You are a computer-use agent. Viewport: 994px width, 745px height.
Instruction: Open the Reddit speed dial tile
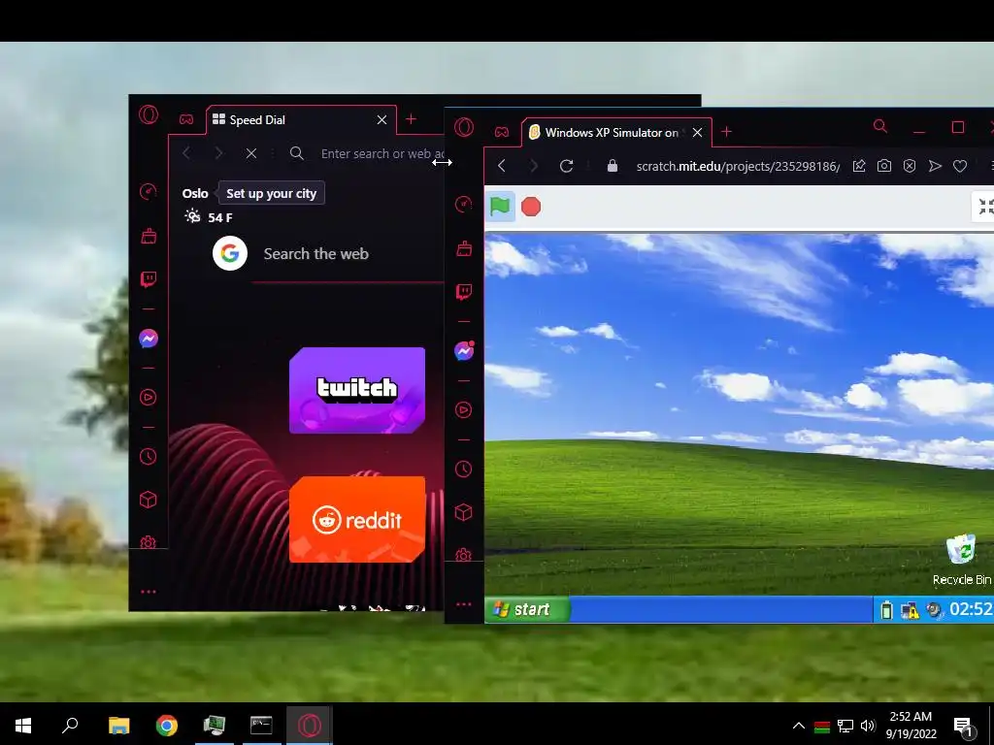pos(357,520)
